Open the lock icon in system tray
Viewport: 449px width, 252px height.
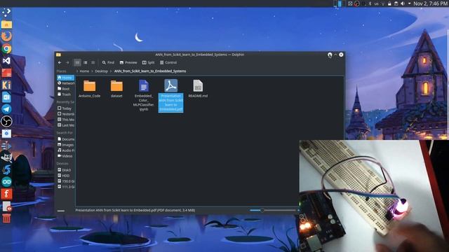[389, 3]
